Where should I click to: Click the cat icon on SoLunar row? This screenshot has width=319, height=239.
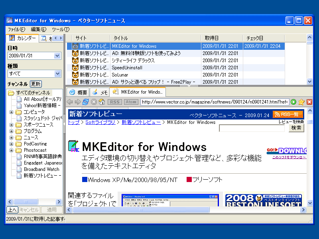click(x=75, y=75)
